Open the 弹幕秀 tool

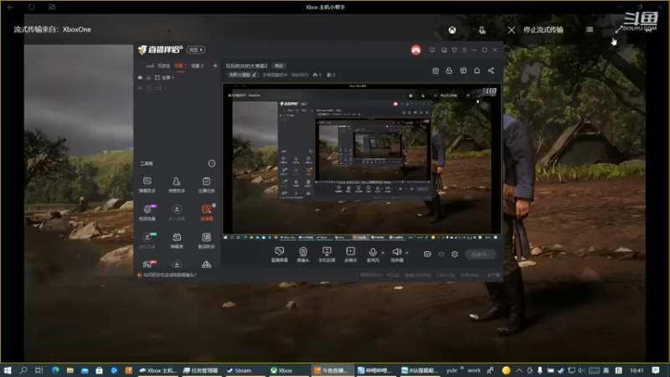point(177,240)
